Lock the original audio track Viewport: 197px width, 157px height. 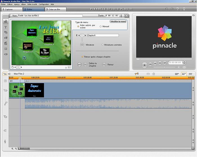[193, 102]
